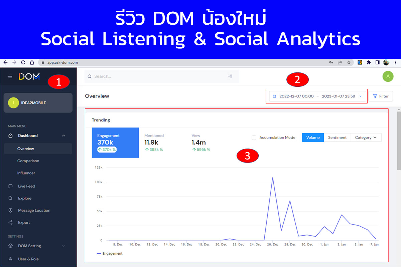Toggle the browser side panel icon

pos(377,62)
